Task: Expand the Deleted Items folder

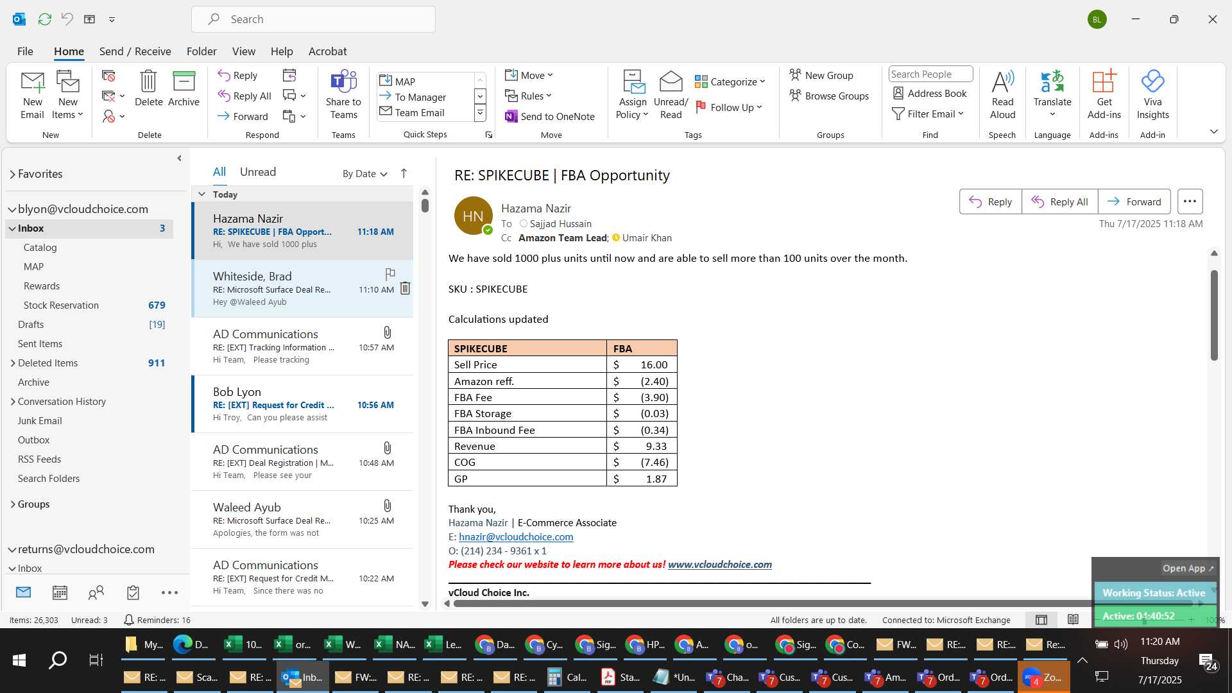Action: pos(13,363)
